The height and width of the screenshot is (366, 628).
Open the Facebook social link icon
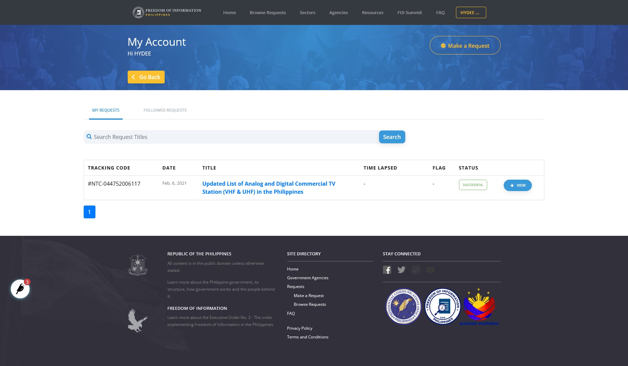point(387,270)
